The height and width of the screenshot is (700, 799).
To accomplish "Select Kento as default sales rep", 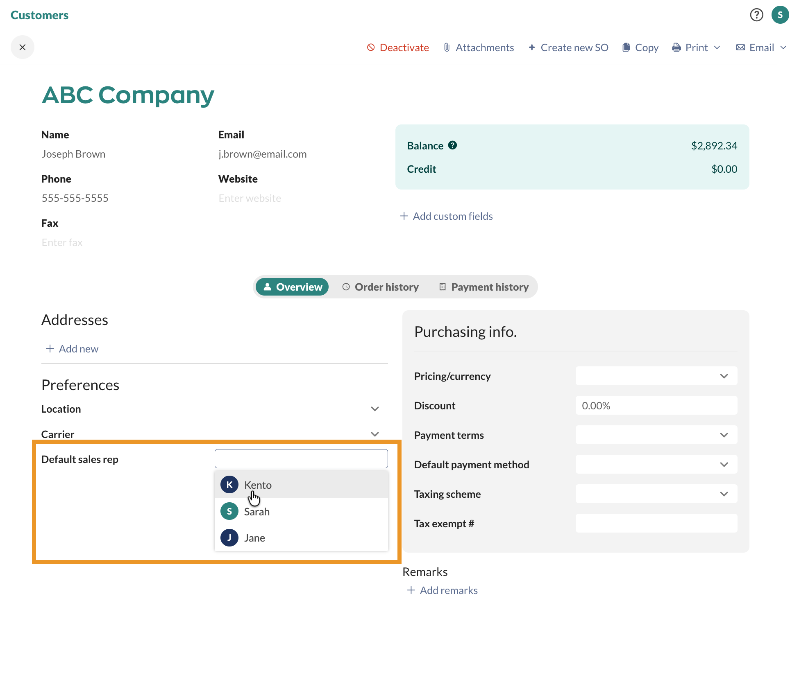I will pyautogui.click(x=258, y=485).
